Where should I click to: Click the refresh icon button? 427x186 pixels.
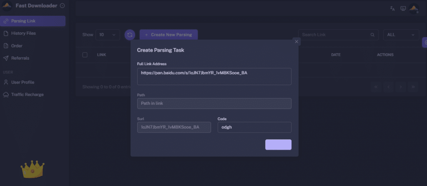point(130,35)
